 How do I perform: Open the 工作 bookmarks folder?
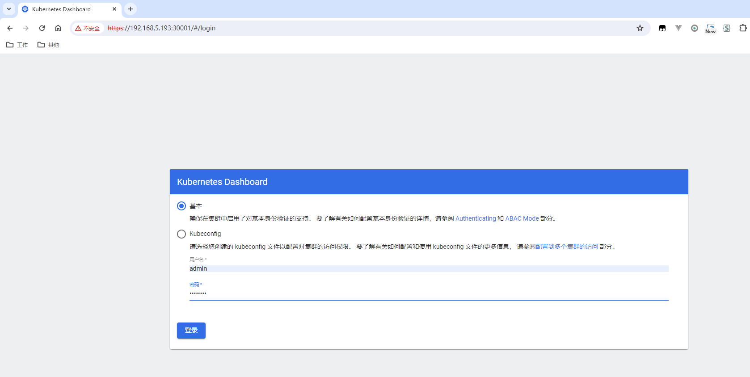17,45
